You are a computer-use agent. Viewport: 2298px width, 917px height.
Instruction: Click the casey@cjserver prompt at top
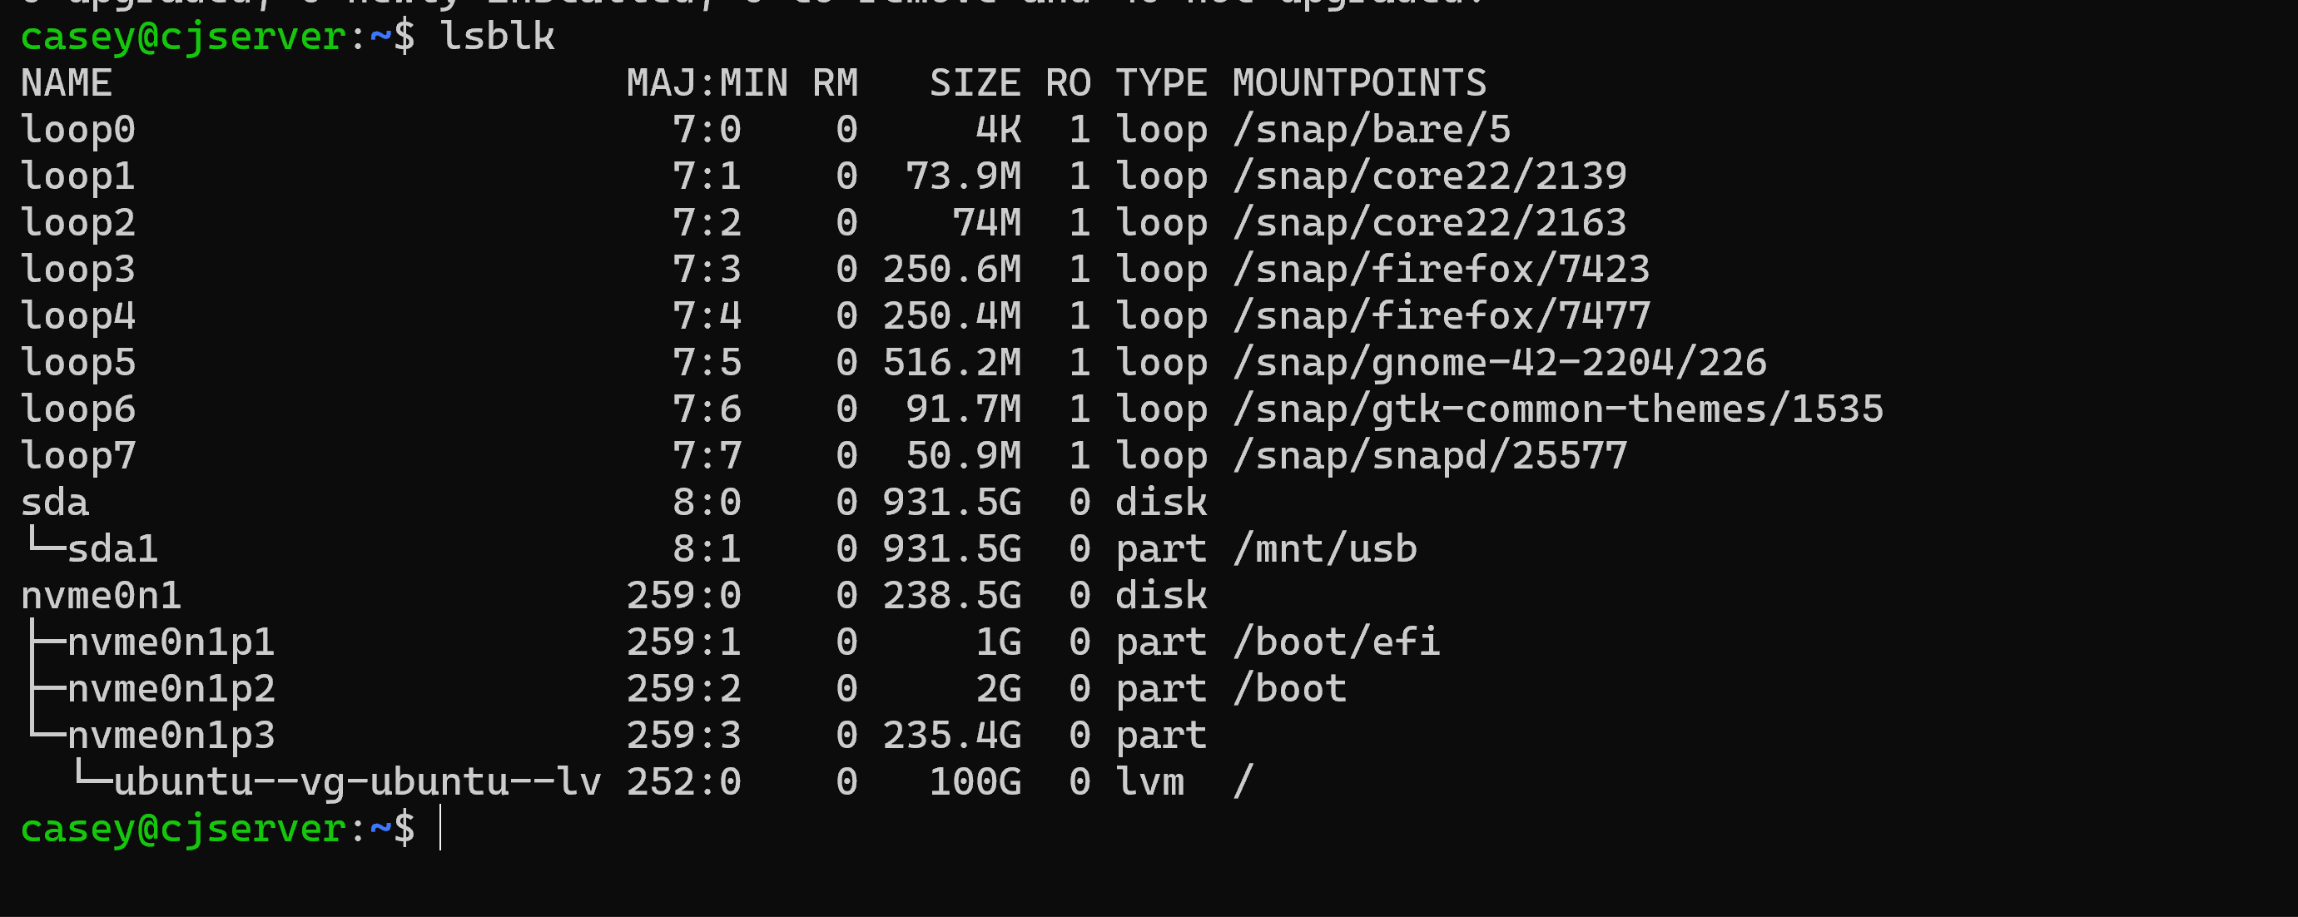click(x=182, y=37)
